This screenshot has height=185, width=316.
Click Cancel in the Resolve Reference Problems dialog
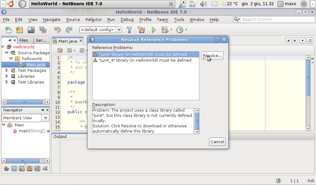(x=217, y=142)
